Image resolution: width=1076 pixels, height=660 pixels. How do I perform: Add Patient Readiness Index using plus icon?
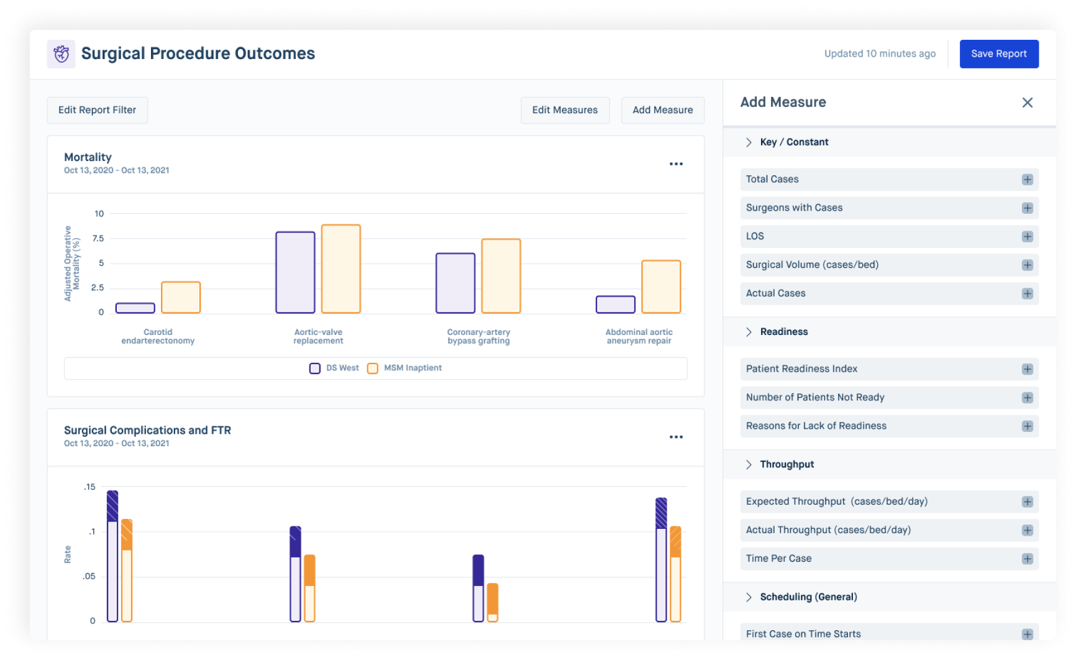pos(1027,369)
